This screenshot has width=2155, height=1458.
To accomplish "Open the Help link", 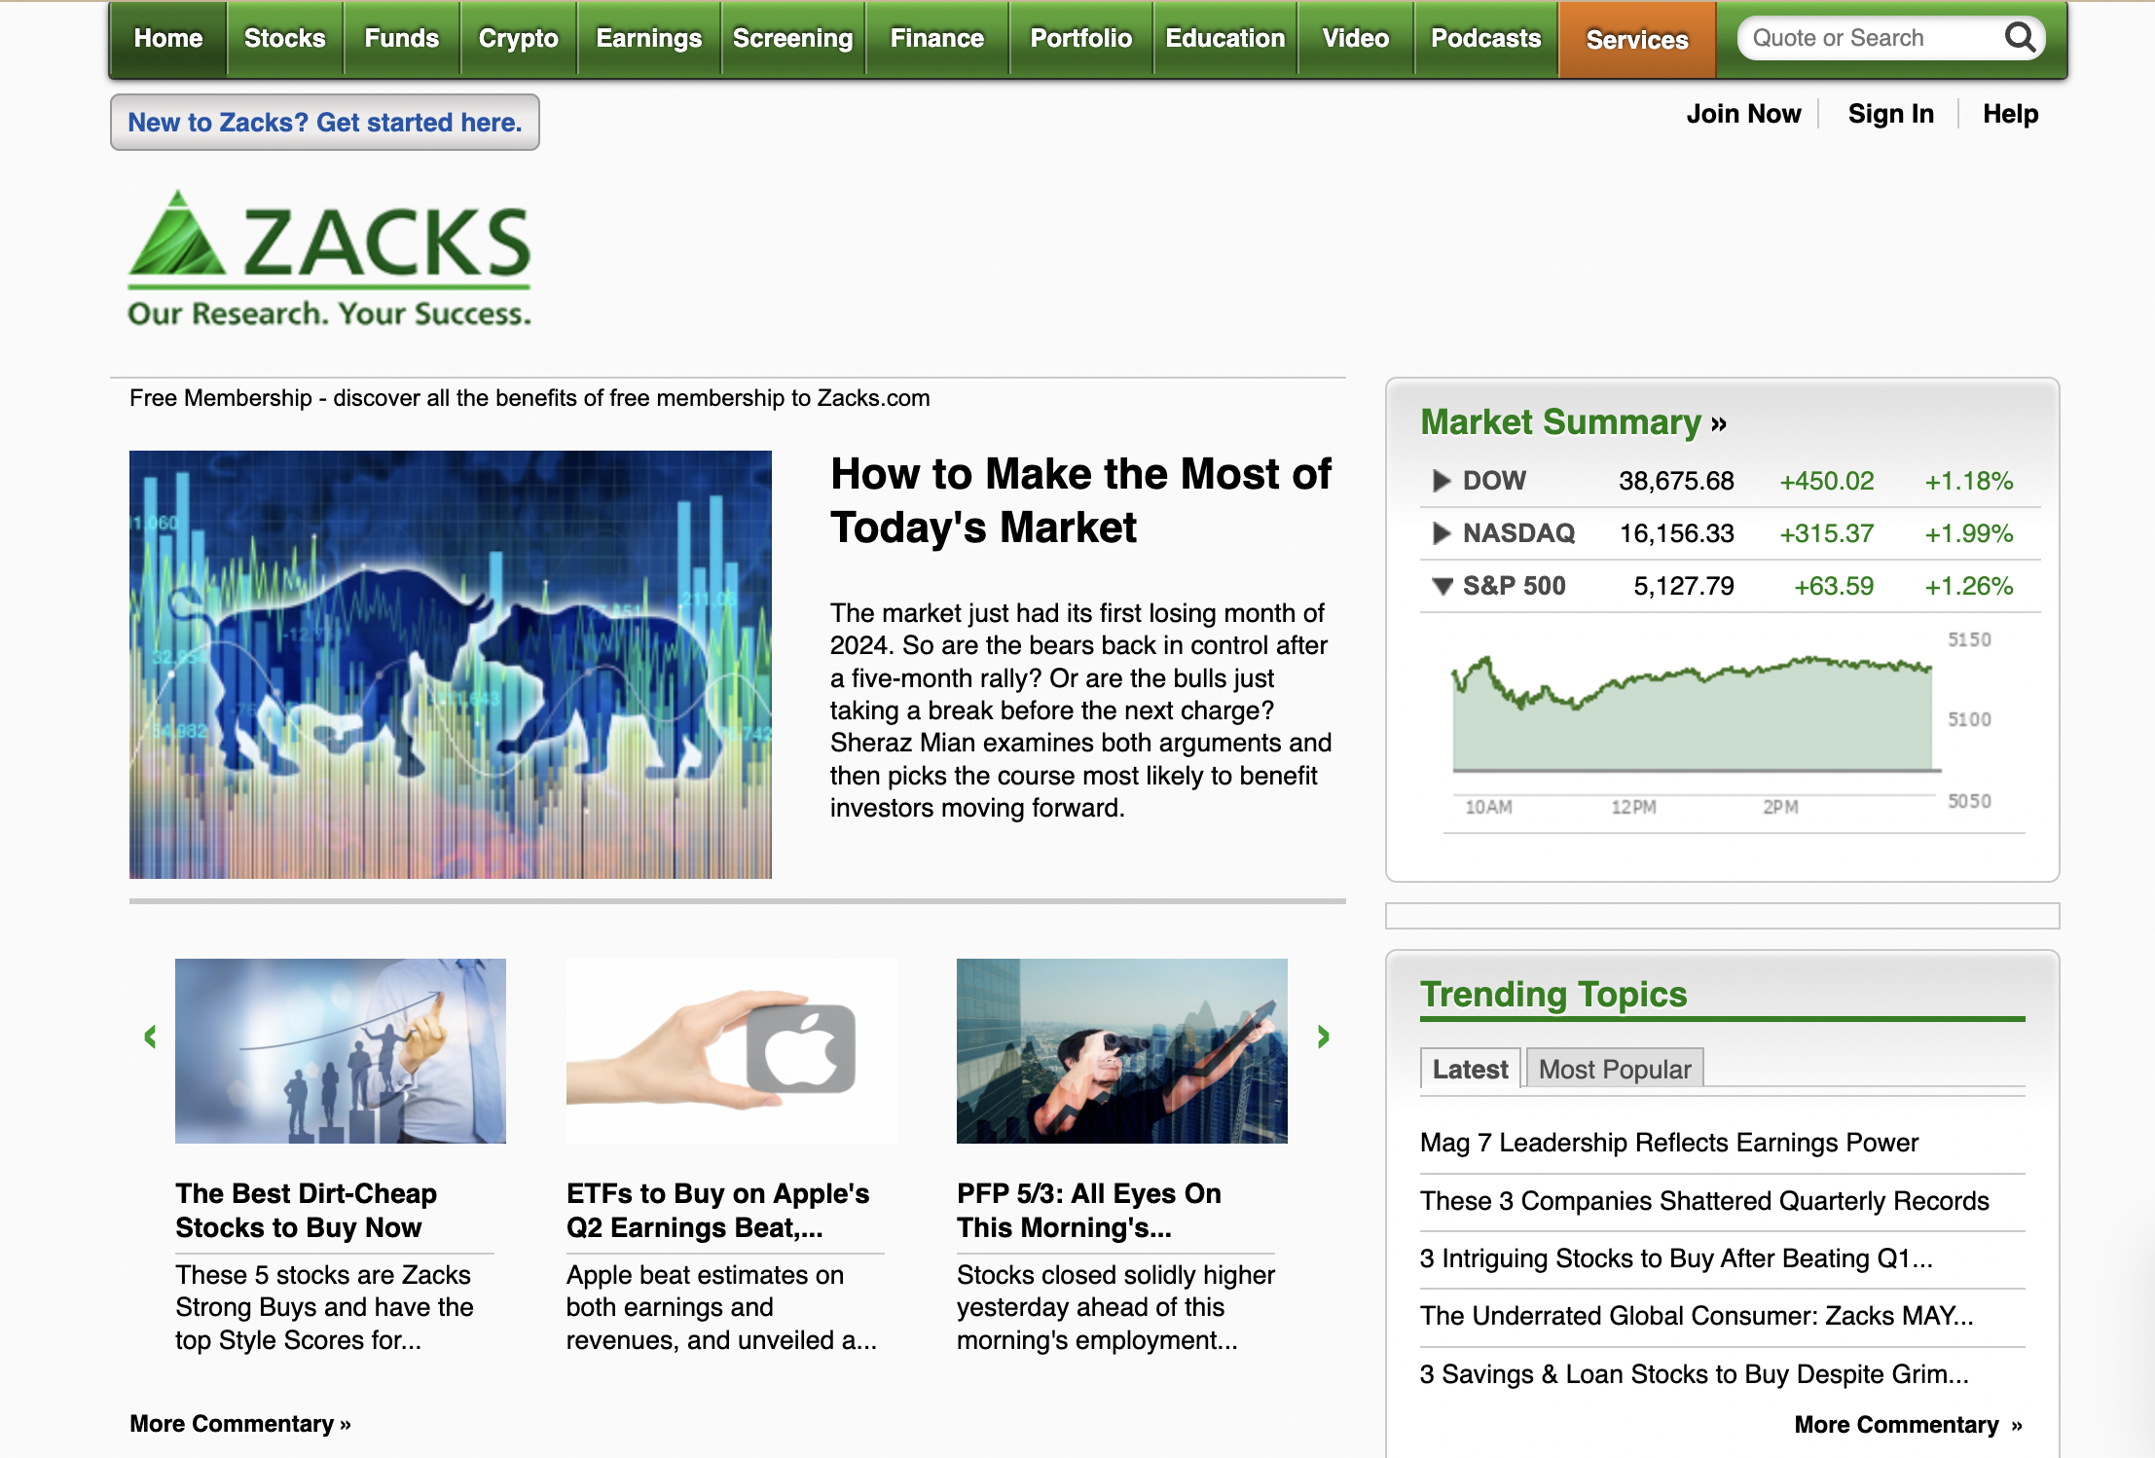I will tap(2011, 114).
